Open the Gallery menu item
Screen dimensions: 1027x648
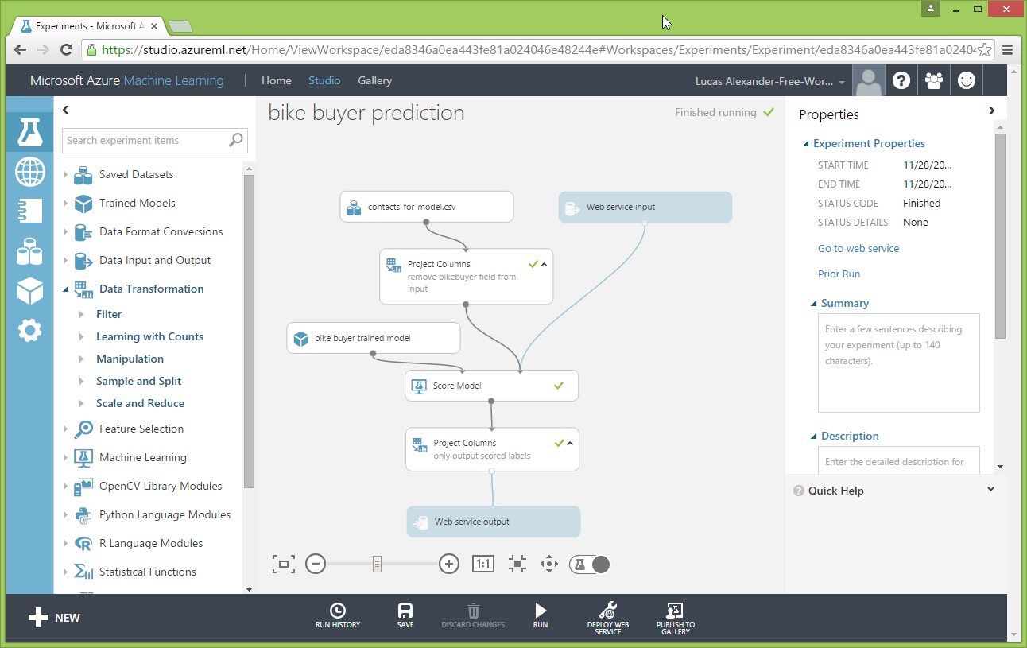point(374,80)
